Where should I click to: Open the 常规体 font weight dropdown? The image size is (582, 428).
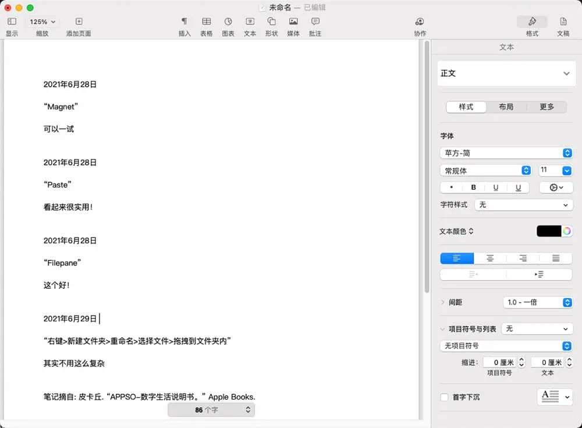pyautogui.click(x=485, y=171)
